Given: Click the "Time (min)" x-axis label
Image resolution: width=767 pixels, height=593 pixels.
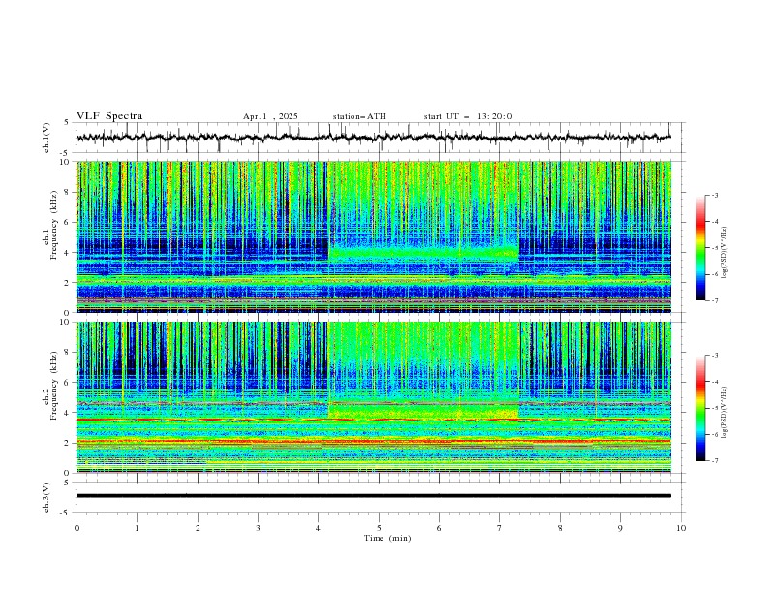Looking at the screenshot, I should [387, 538].
